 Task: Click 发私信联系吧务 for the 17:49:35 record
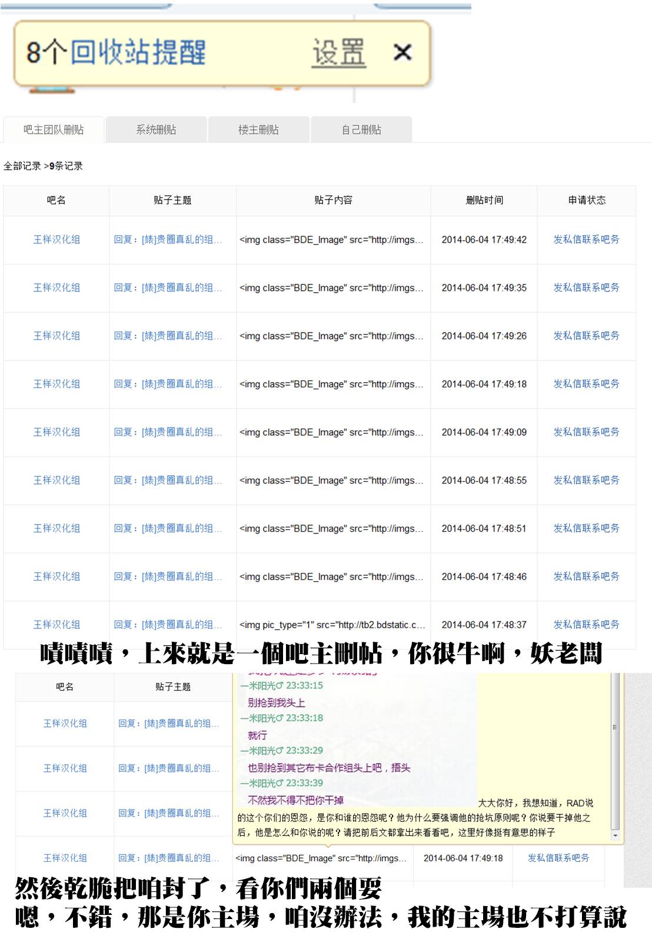586,288
